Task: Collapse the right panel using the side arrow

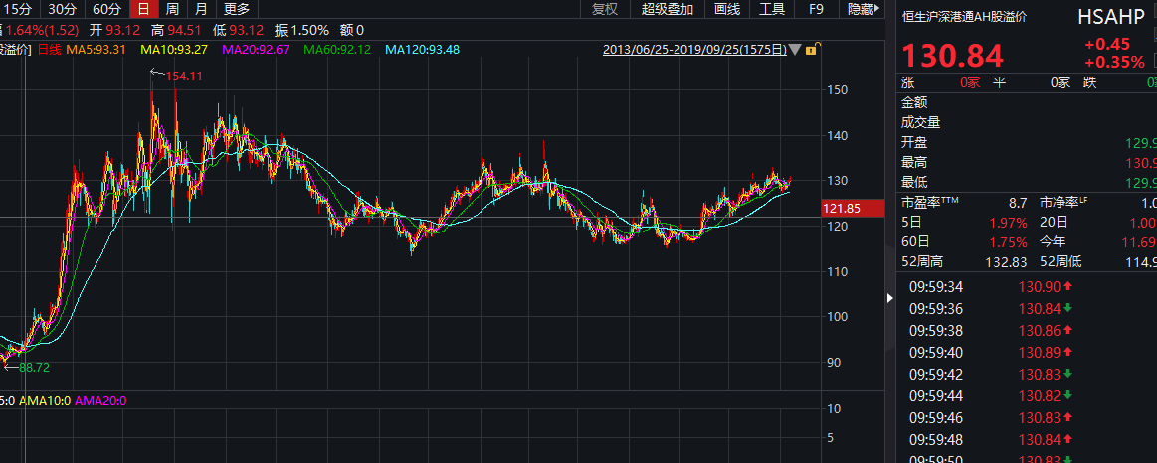Action: [x=889, y=296]
